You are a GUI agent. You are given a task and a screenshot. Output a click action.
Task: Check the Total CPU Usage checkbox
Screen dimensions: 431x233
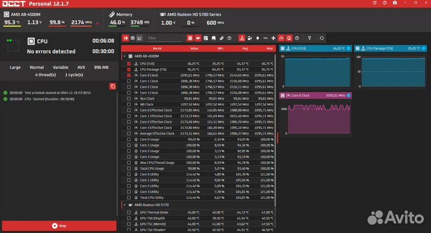coord(129,168)
